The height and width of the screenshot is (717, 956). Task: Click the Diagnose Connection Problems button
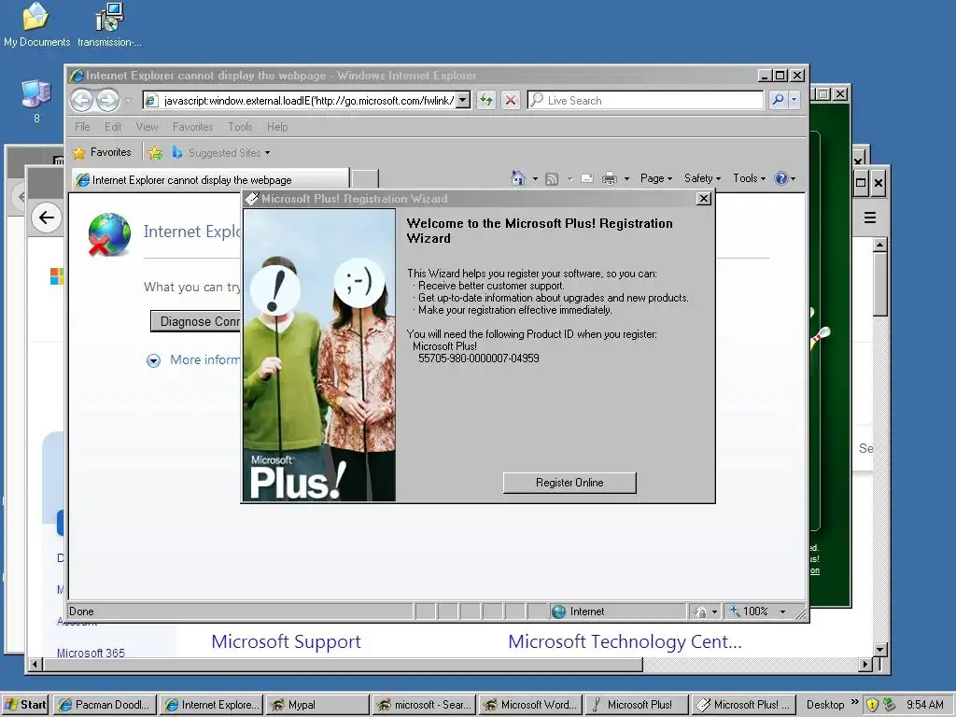tap(196, 321)
